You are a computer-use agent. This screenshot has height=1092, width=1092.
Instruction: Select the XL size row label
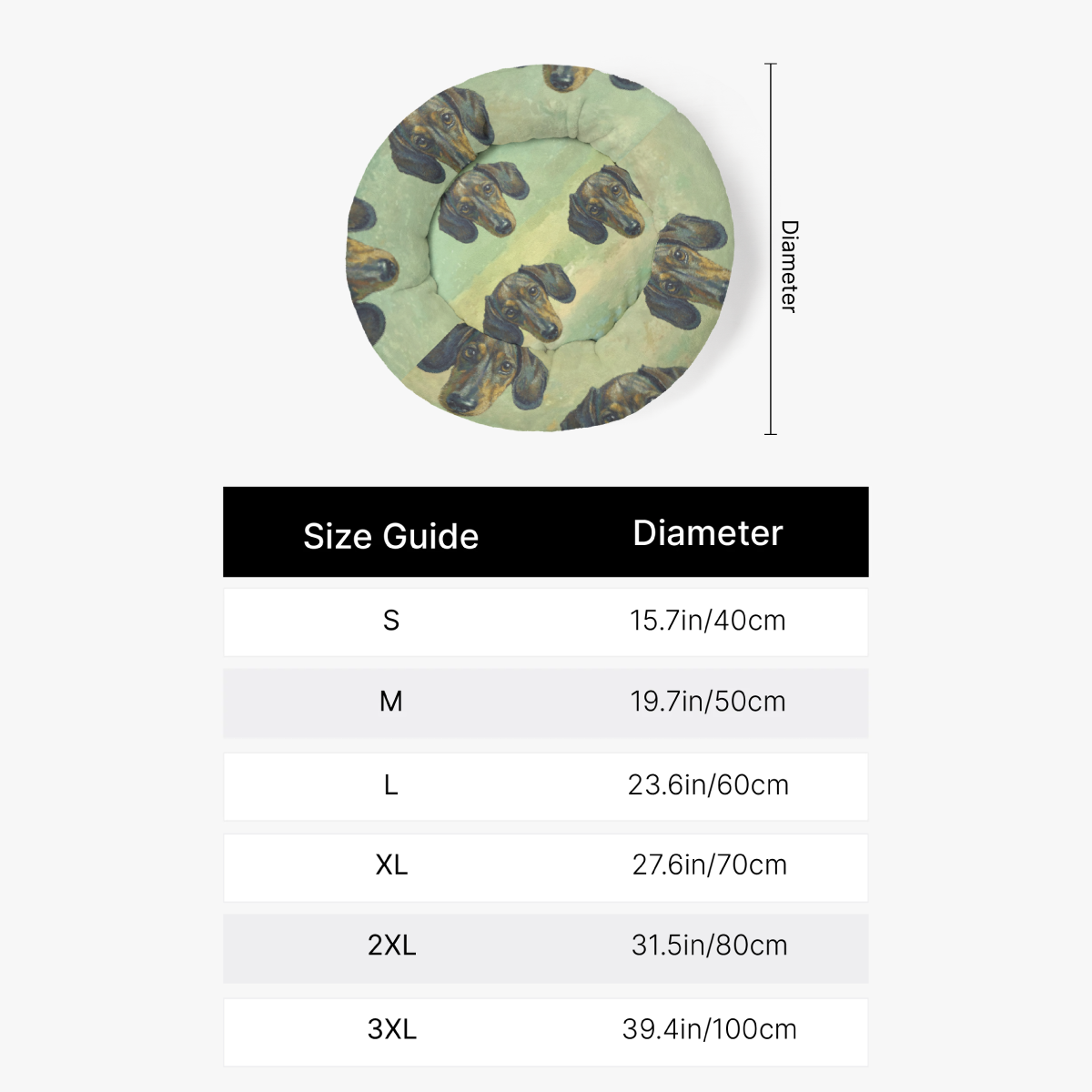click(x=391, y=864)
